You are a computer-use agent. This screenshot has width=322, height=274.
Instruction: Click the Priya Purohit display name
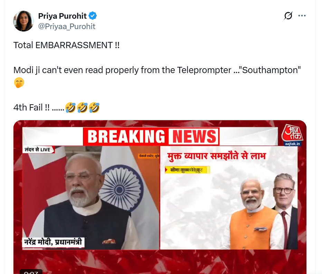click(x=63, y=16)
